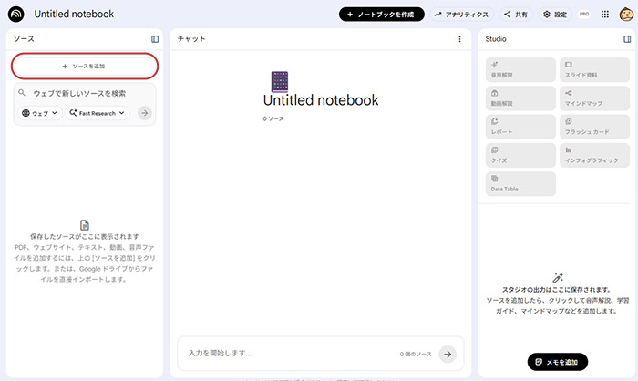Screen dimensions: 638x381
Task: Click スタジオの出力はここに保存されます text
Action: point(557,290)
